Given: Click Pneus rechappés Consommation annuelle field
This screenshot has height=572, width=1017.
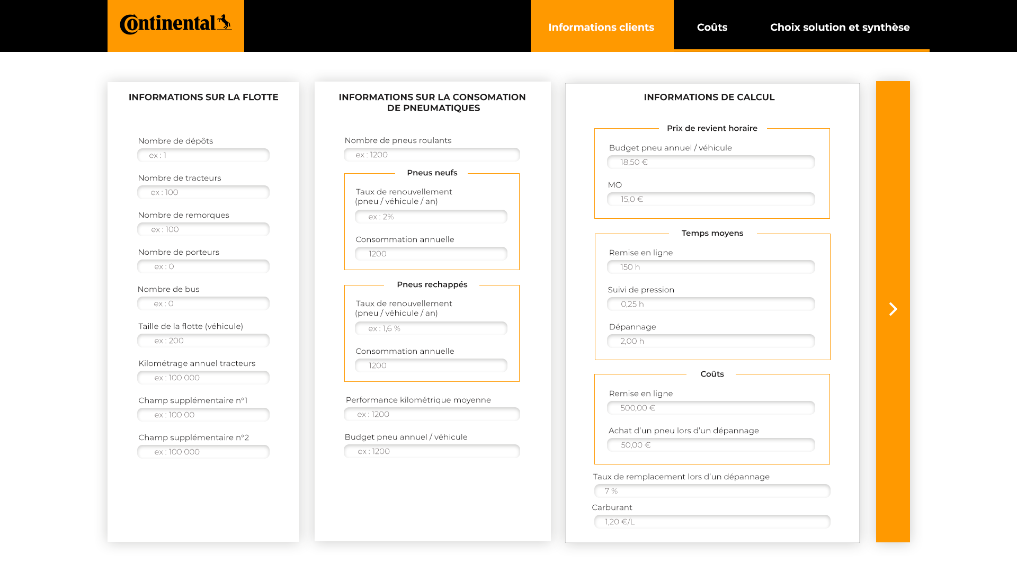Looking at the screenshot, I should click(x=431, y=365).
